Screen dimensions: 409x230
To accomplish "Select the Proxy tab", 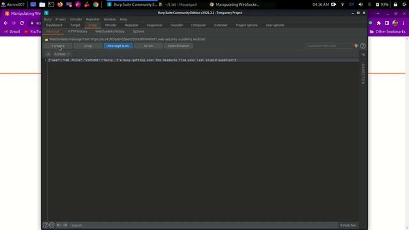I will (93, 26).
